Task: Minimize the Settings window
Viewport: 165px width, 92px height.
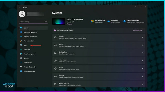Action: click(135, 6)
